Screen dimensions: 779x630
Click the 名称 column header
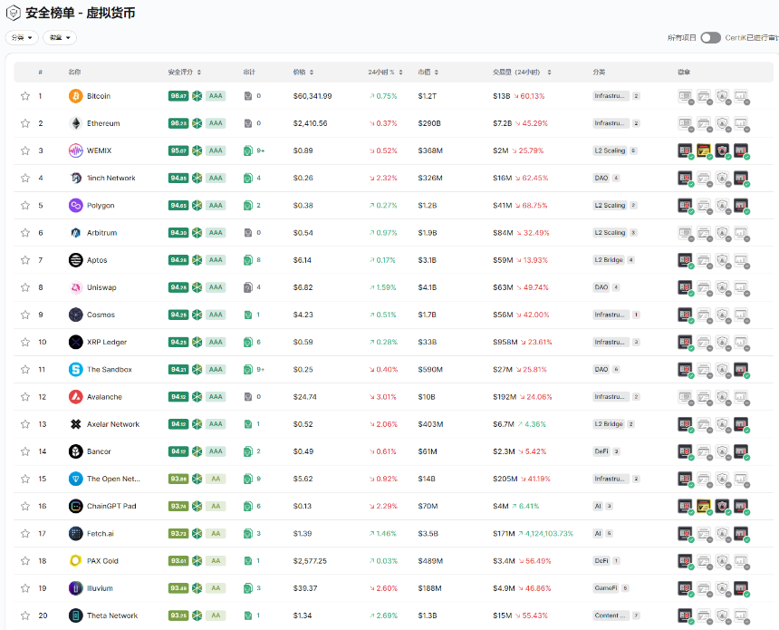coord(74,73)
